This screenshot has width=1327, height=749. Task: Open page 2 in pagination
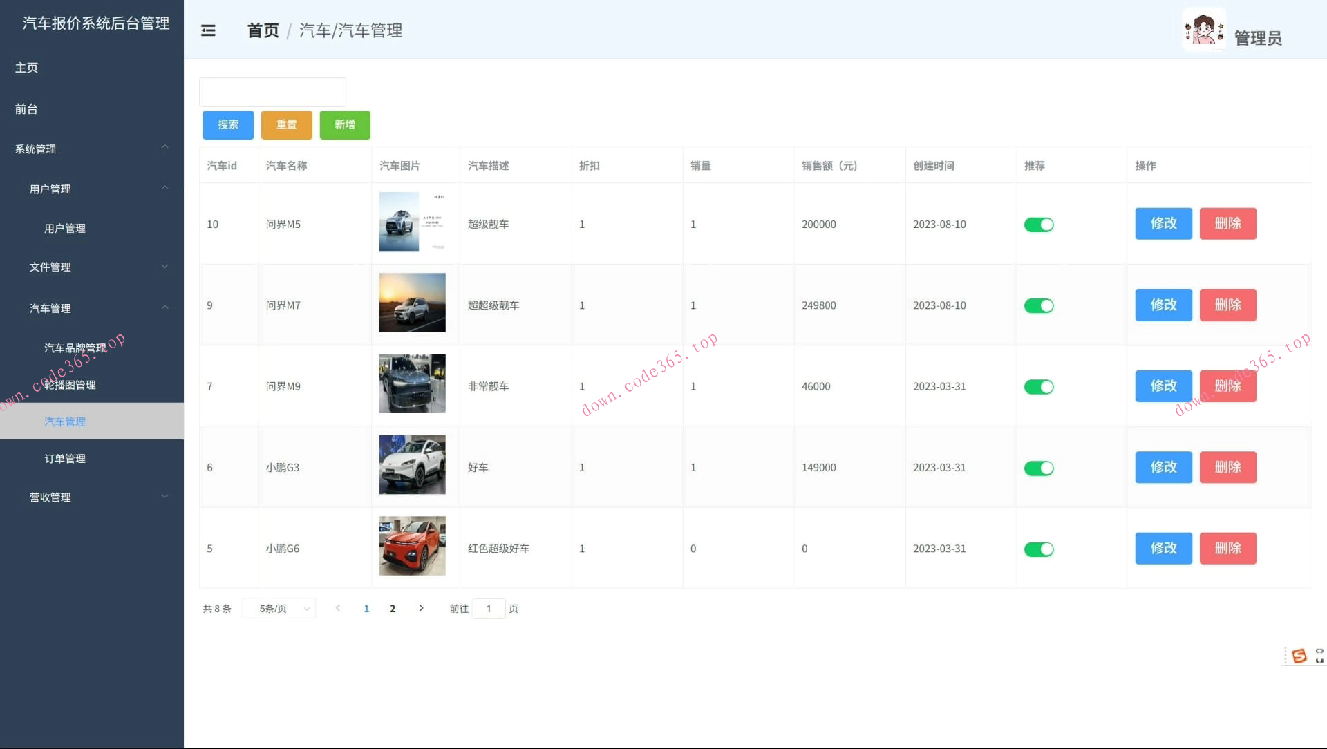[393, 609]
